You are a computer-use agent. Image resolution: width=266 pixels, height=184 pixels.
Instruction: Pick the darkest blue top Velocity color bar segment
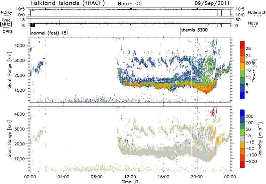242,113
